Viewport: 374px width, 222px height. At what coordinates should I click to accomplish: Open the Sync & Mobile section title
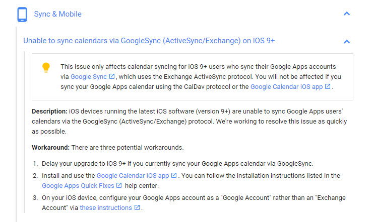pyautogui.click(x=57, y=14)
